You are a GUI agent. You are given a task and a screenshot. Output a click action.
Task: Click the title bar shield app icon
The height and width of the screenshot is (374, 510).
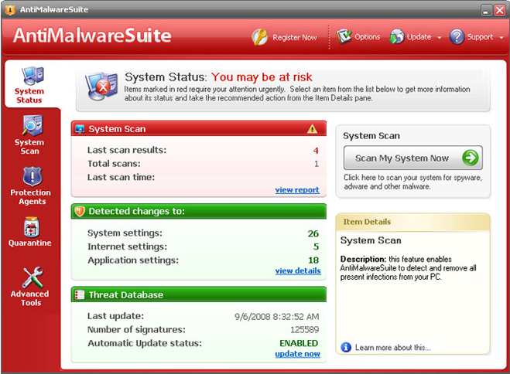pos(10,10)
